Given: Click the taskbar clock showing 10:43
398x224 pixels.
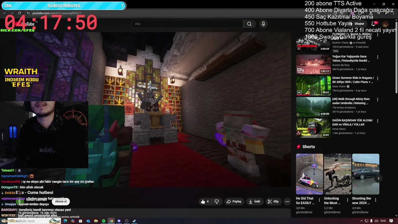Looking at the screenshot, I should (x=383, y=221).
